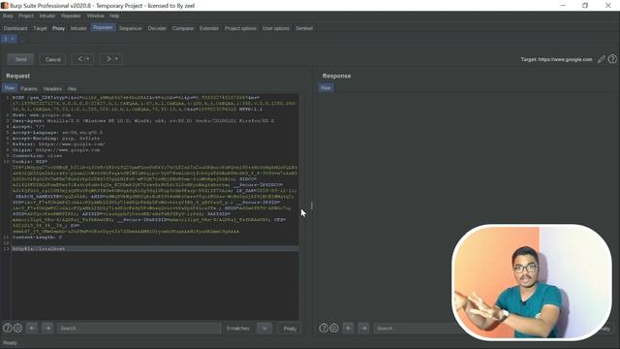This screenshot has width=620, height=349.
Task: Open the history dropdown beside forward arrow
Action: pyautogui.click(x=116, y=59)
